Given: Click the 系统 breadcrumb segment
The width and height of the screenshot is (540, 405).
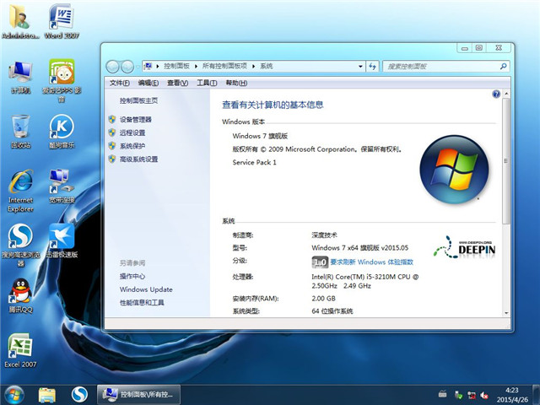Looking at the screenshot, I should tap(267, 66).
